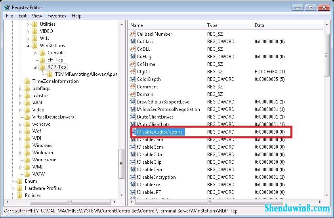Click the values pane scroll up arrow
Screen dimensions: 334x218
327,24
